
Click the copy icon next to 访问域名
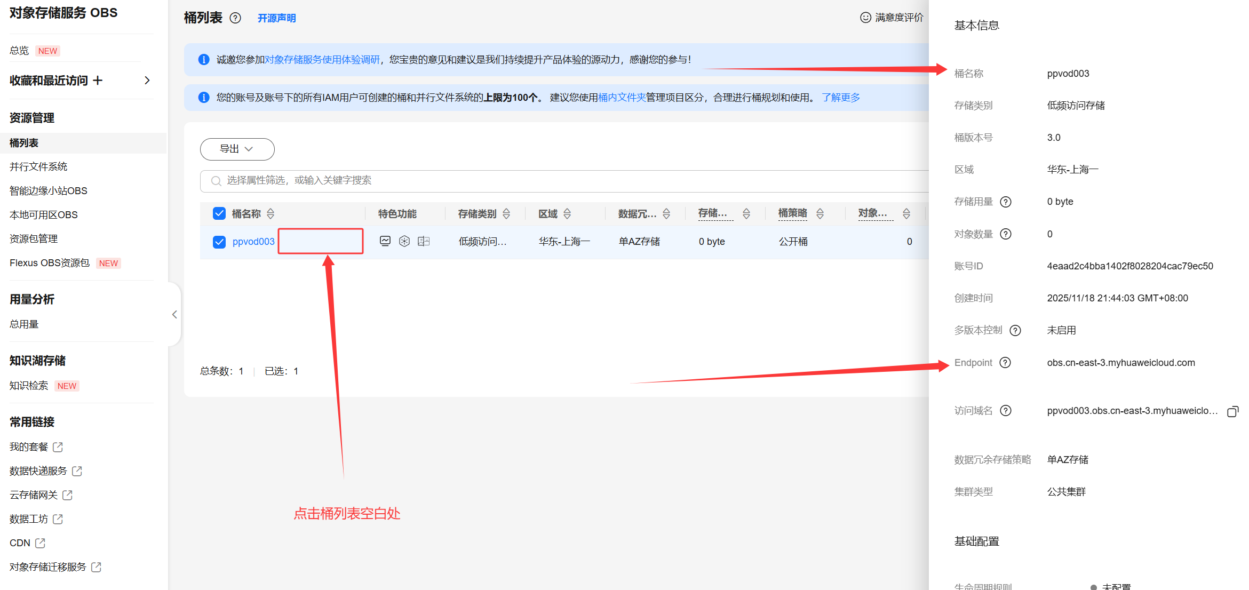pyautogui.click(x=1233, y=411)
